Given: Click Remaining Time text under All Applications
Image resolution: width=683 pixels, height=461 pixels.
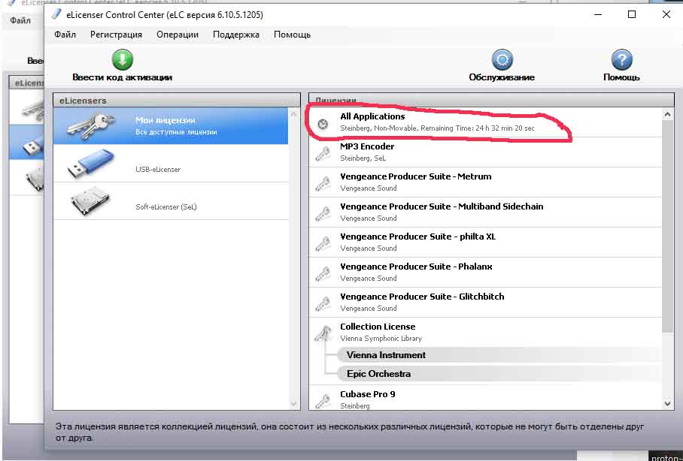Looking at the screenshot, I should click(478, 128).
